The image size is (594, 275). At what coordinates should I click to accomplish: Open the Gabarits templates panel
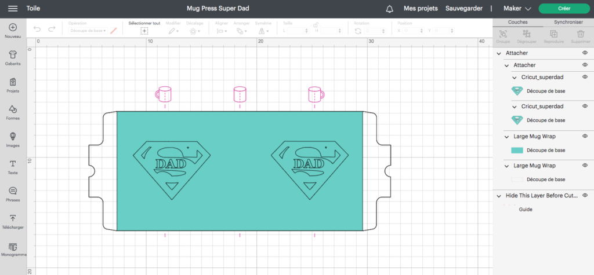pyautogui.click(x=13, y=58)
